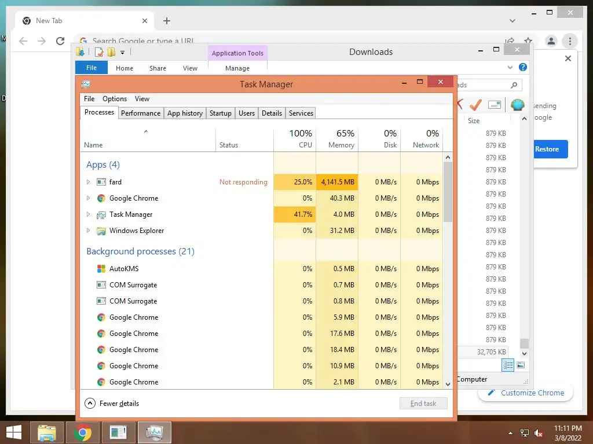The image size is (593, 444).
Task: Open Explorer help question mark
Action: 523,67
